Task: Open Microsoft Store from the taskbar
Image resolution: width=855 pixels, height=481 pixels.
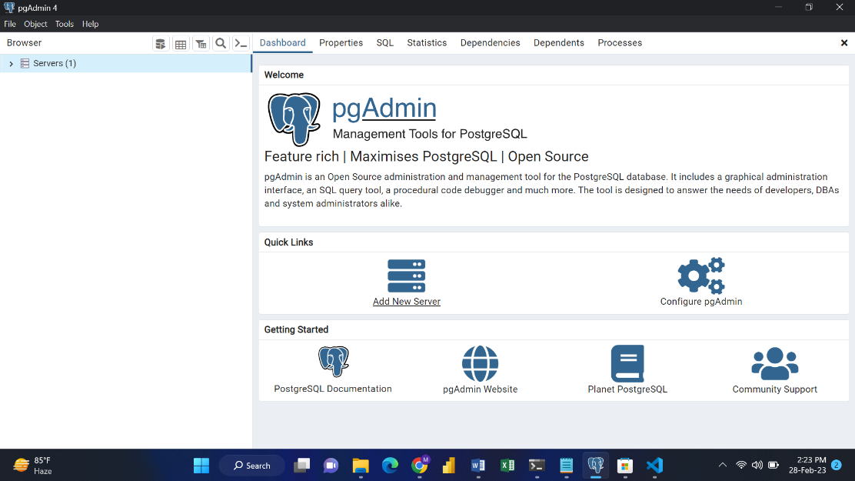Action: 625,466
